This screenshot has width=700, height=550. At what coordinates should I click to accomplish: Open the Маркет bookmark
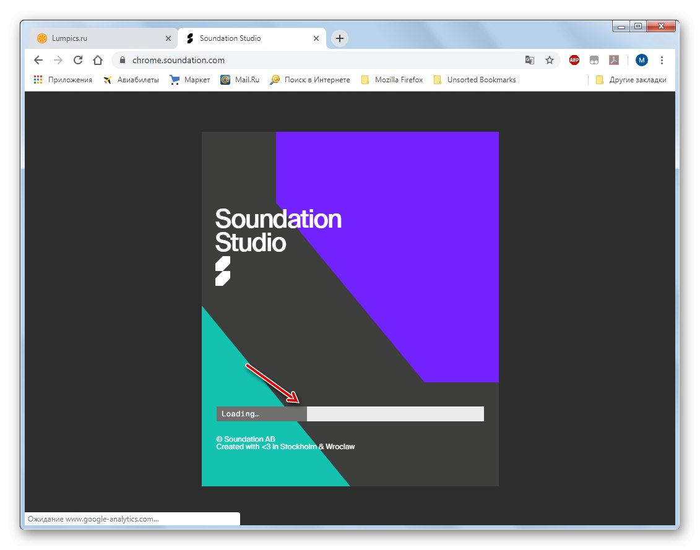click(190, 80)
